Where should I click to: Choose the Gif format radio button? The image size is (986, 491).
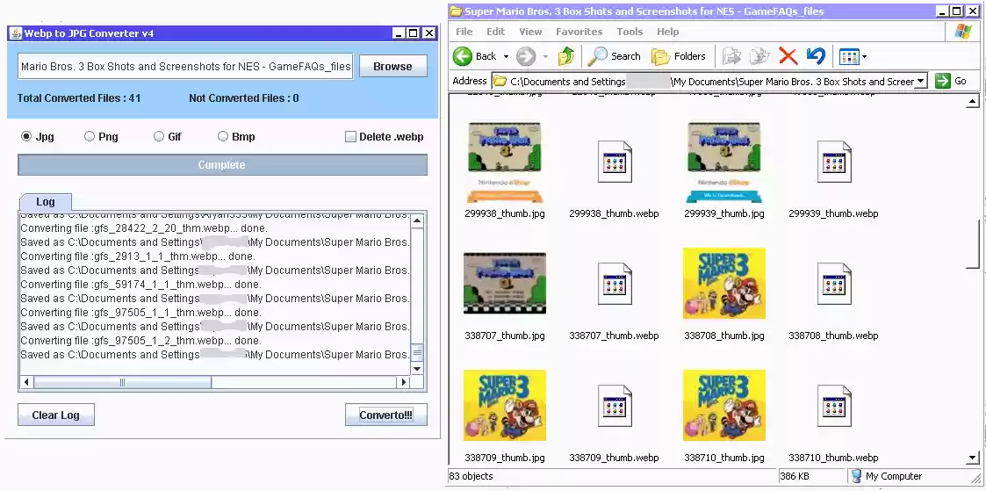(x=159, y=137)
